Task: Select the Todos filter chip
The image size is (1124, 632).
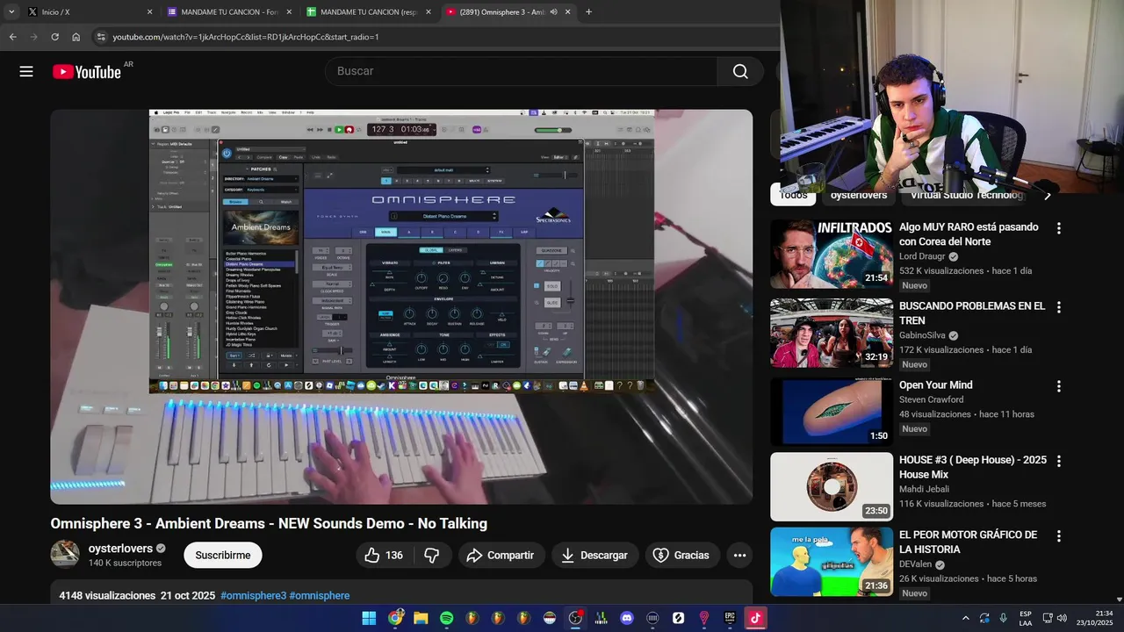Action: point(793,195)
